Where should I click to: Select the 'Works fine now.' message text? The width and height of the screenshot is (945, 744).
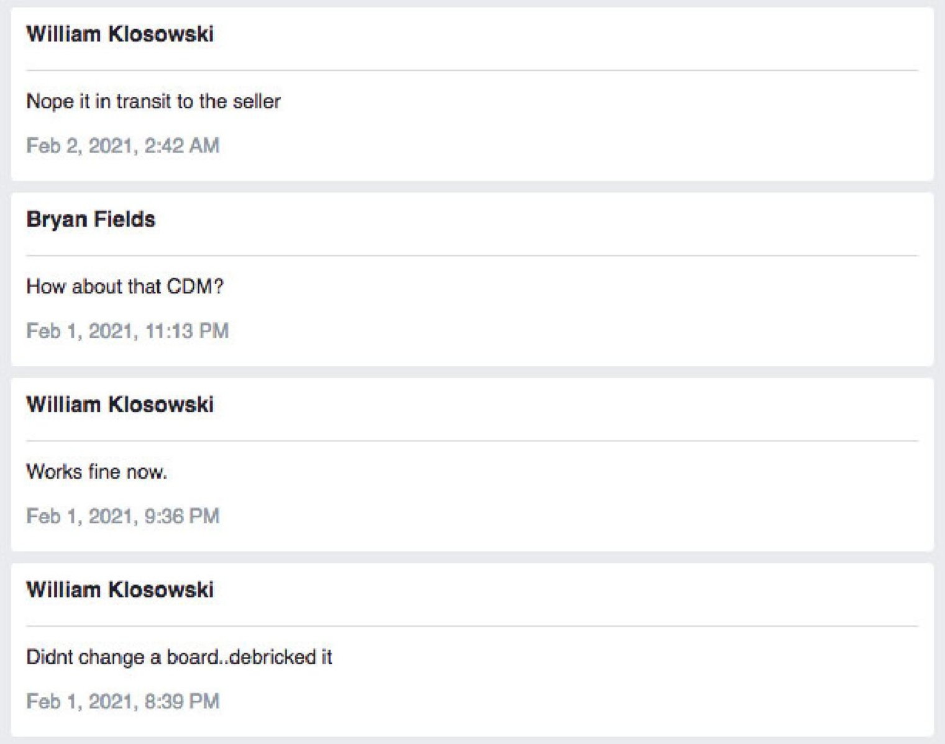(97, 472)
